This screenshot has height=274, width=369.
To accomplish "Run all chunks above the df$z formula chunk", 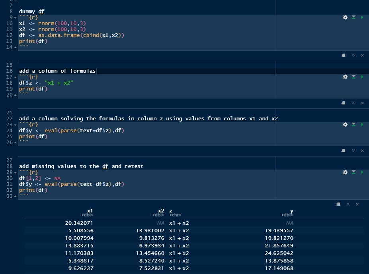I will point(353,77).
